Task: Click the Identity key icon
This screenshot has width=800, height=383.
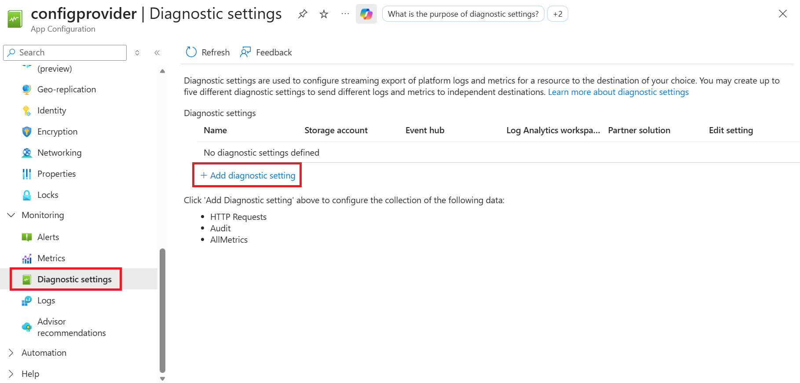Action: pyautogui.click(x=27, y=110)
